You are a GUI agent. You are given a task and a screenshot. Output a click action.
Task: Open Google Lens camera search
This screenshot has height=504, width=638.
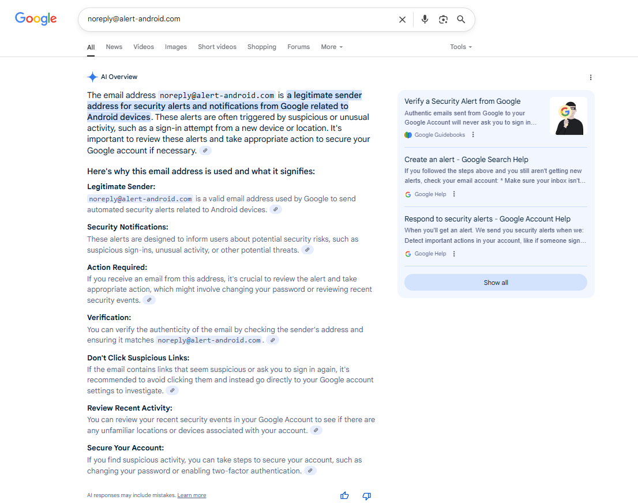coord(443,19)
